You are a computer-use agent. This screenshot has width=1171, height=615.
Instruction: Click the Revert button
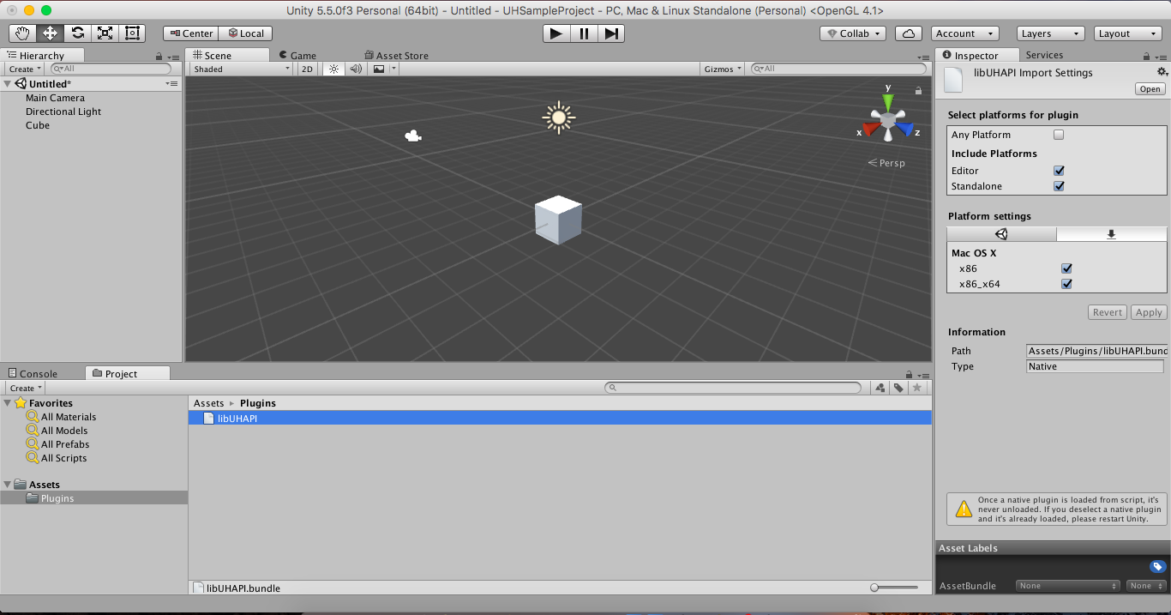(x=1108, y=312)
